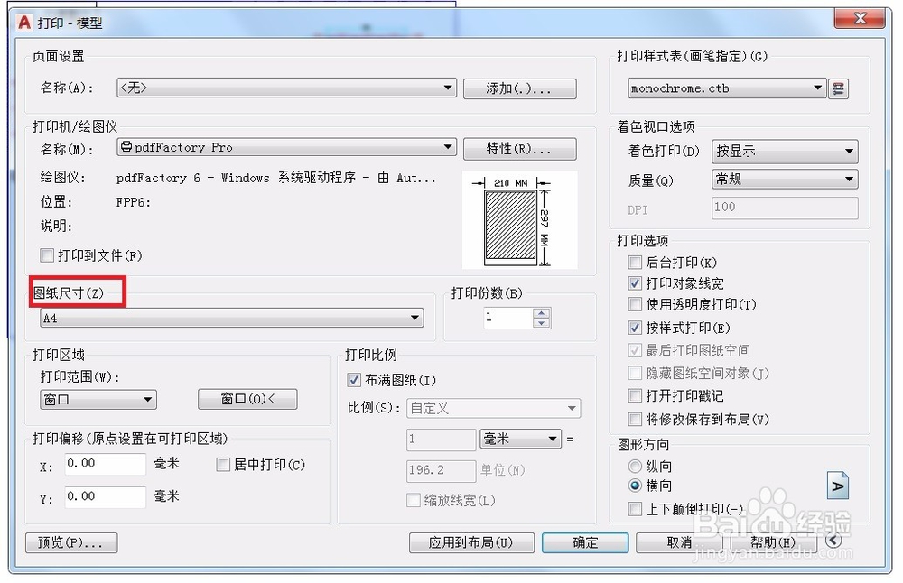
Task: Enable 上下颠倒打印(-) checkbox
Action: pos(635,509)
